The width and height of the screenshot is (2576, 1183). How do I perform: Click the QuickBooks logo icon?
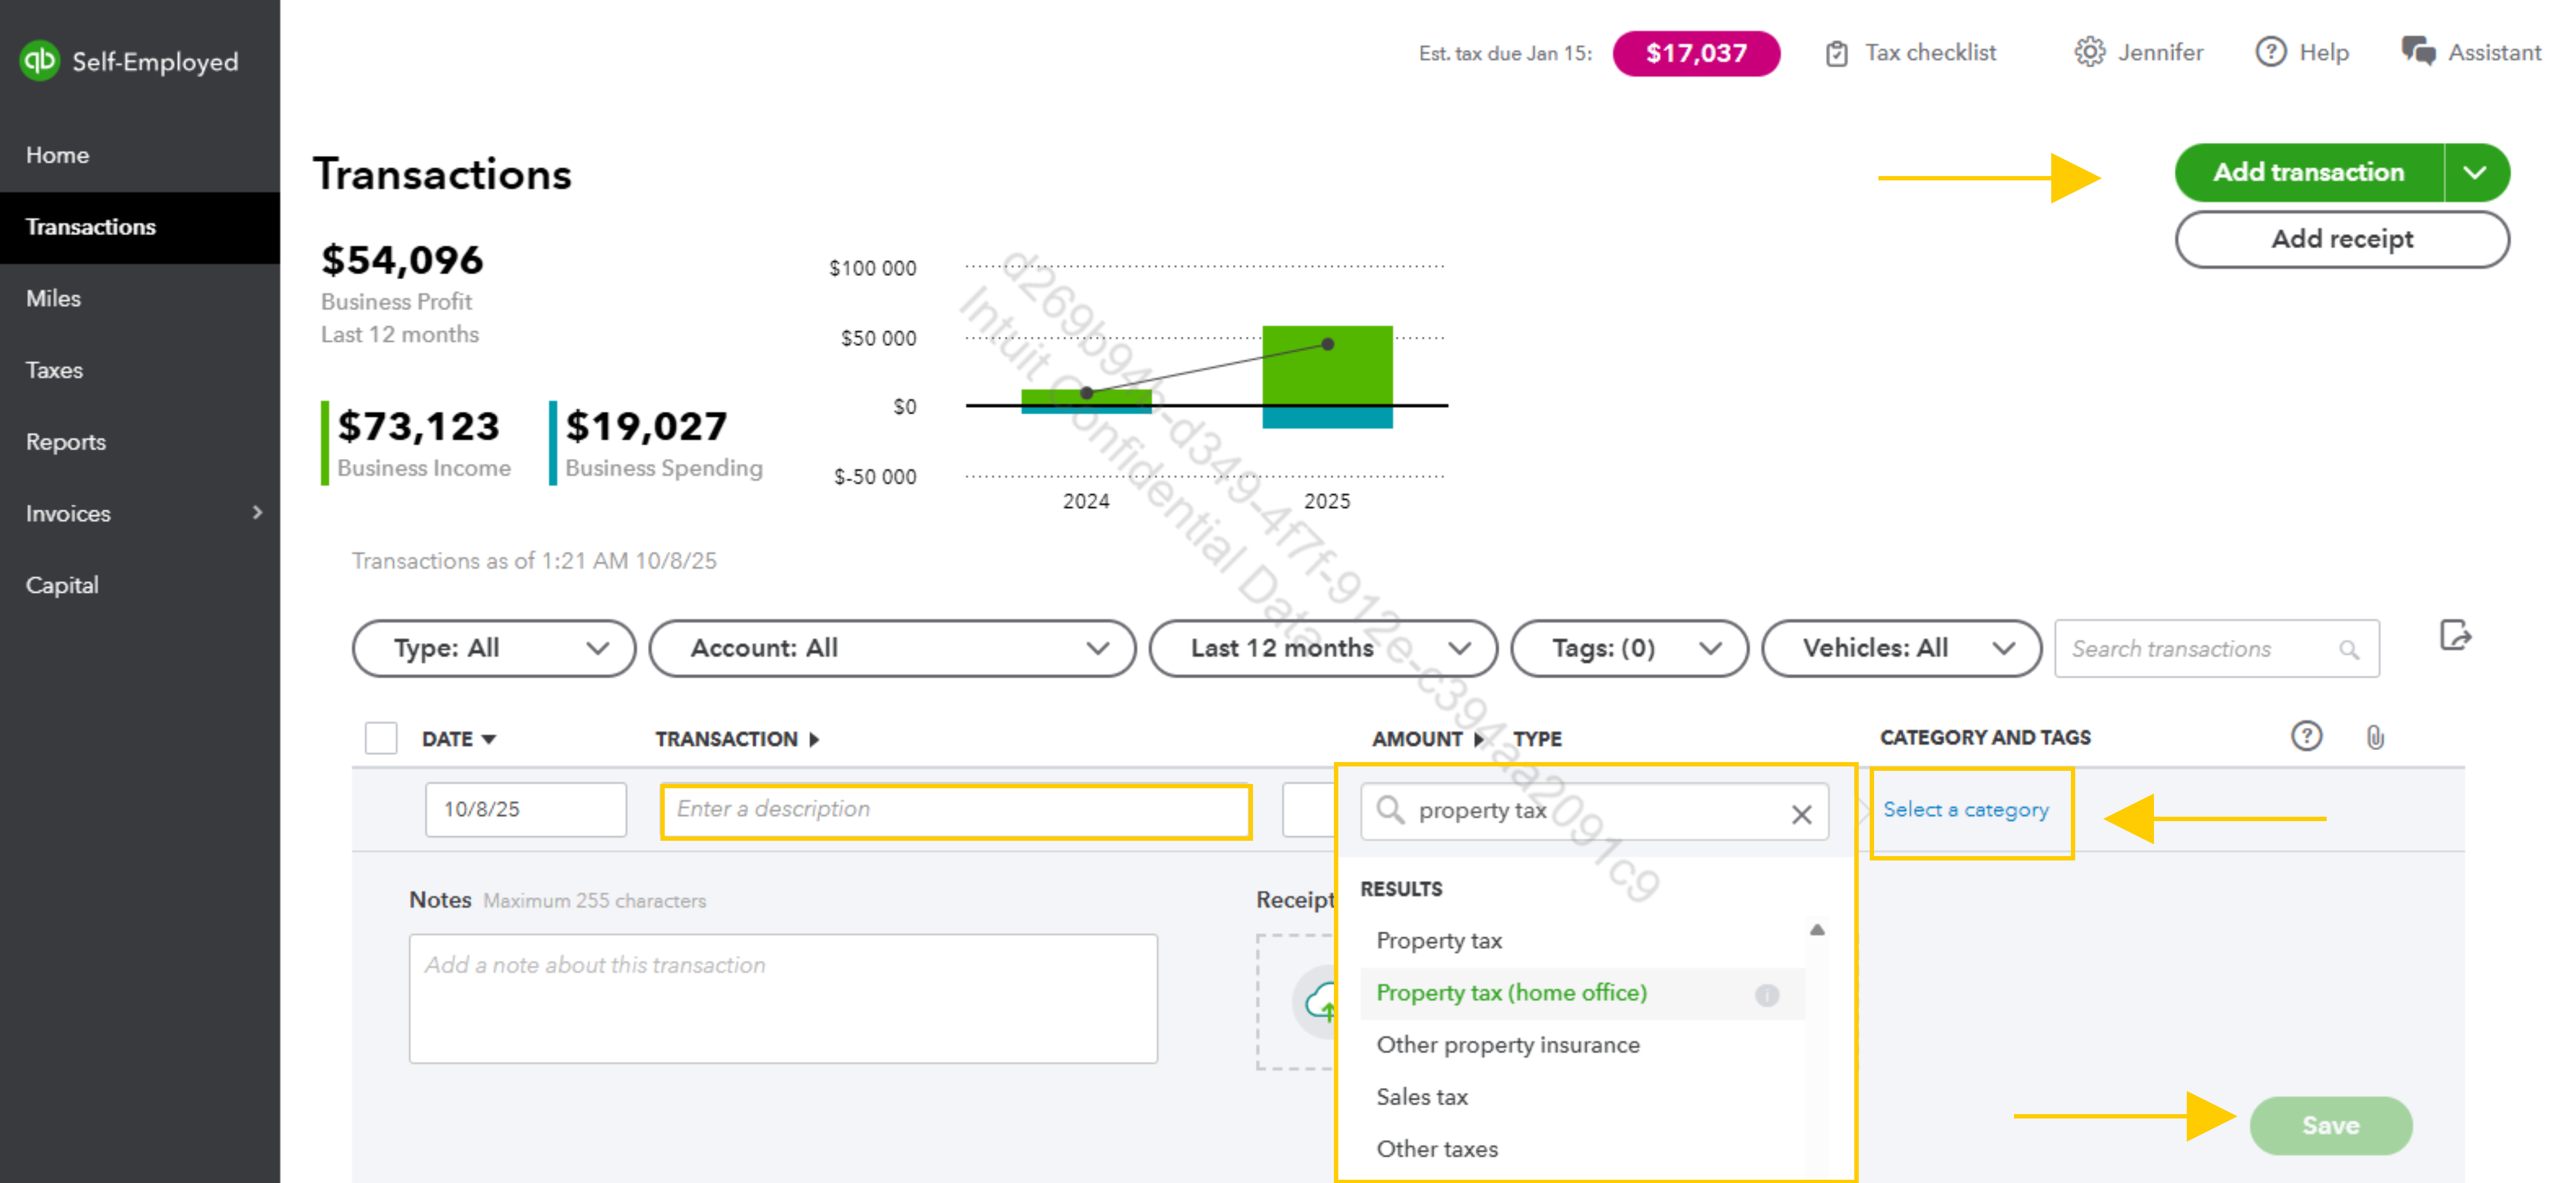point(40,61)
